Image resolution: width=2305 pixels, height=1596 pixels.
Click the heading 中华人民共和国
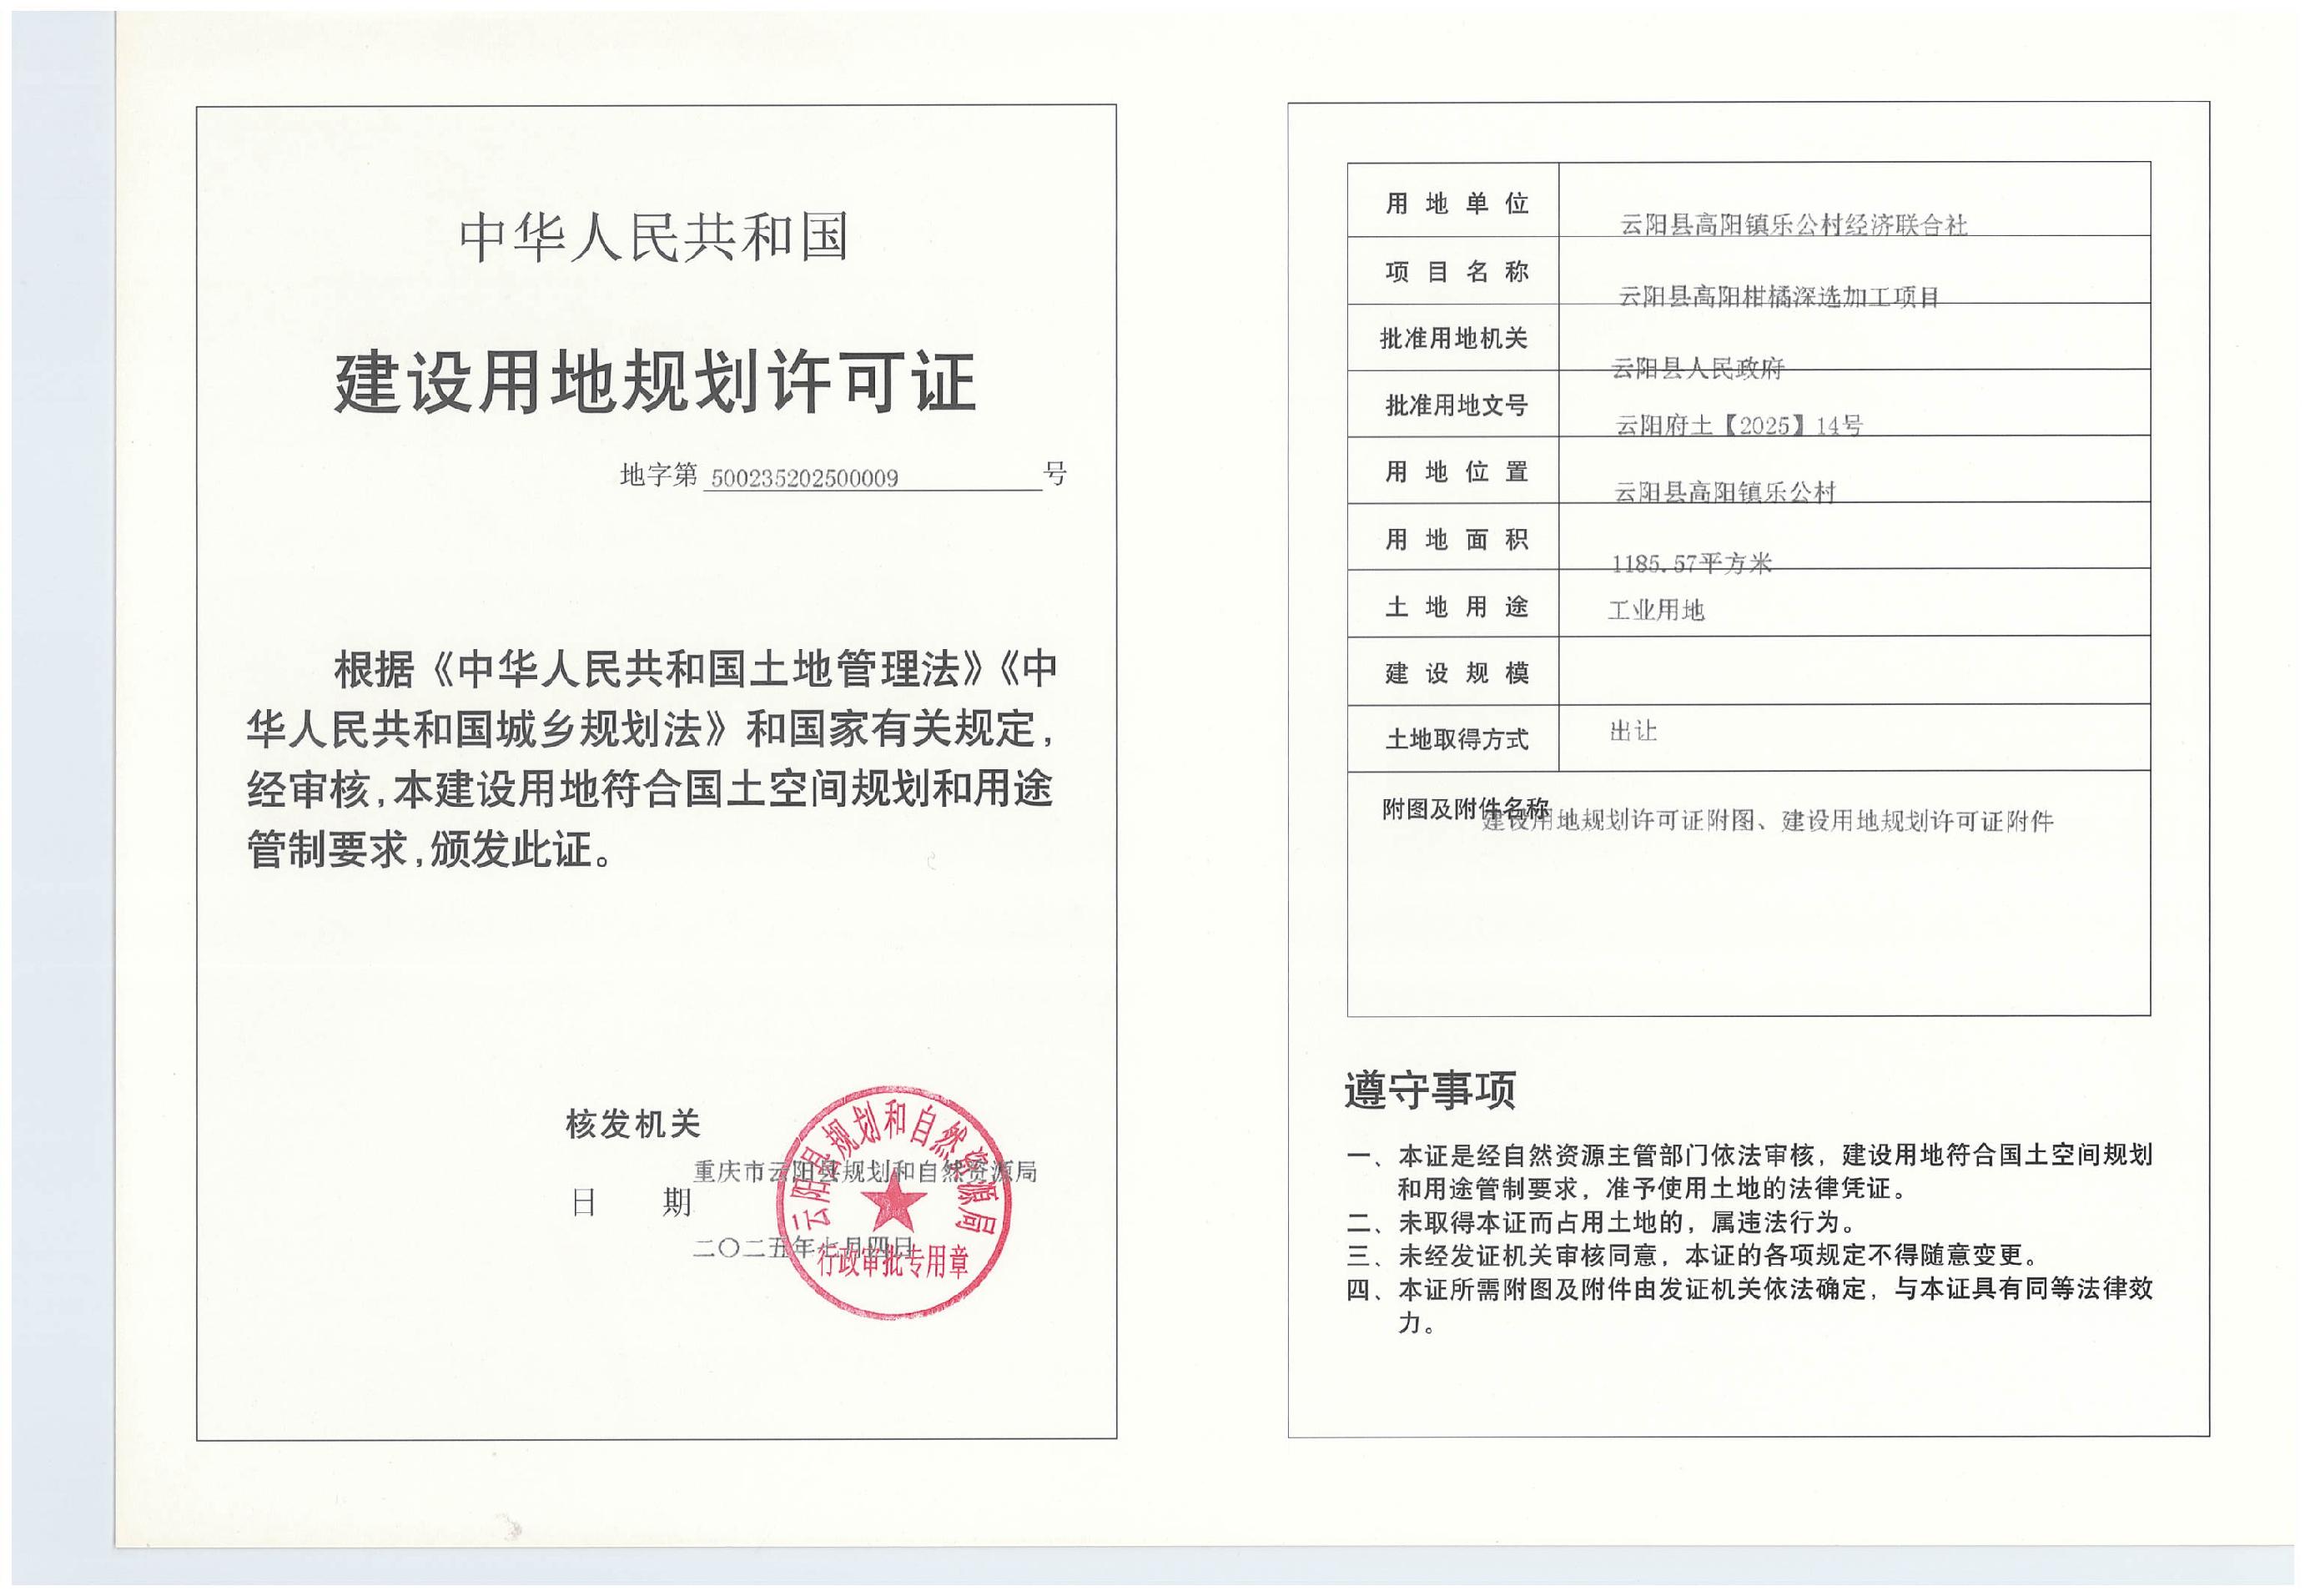[x=654, y=238]
